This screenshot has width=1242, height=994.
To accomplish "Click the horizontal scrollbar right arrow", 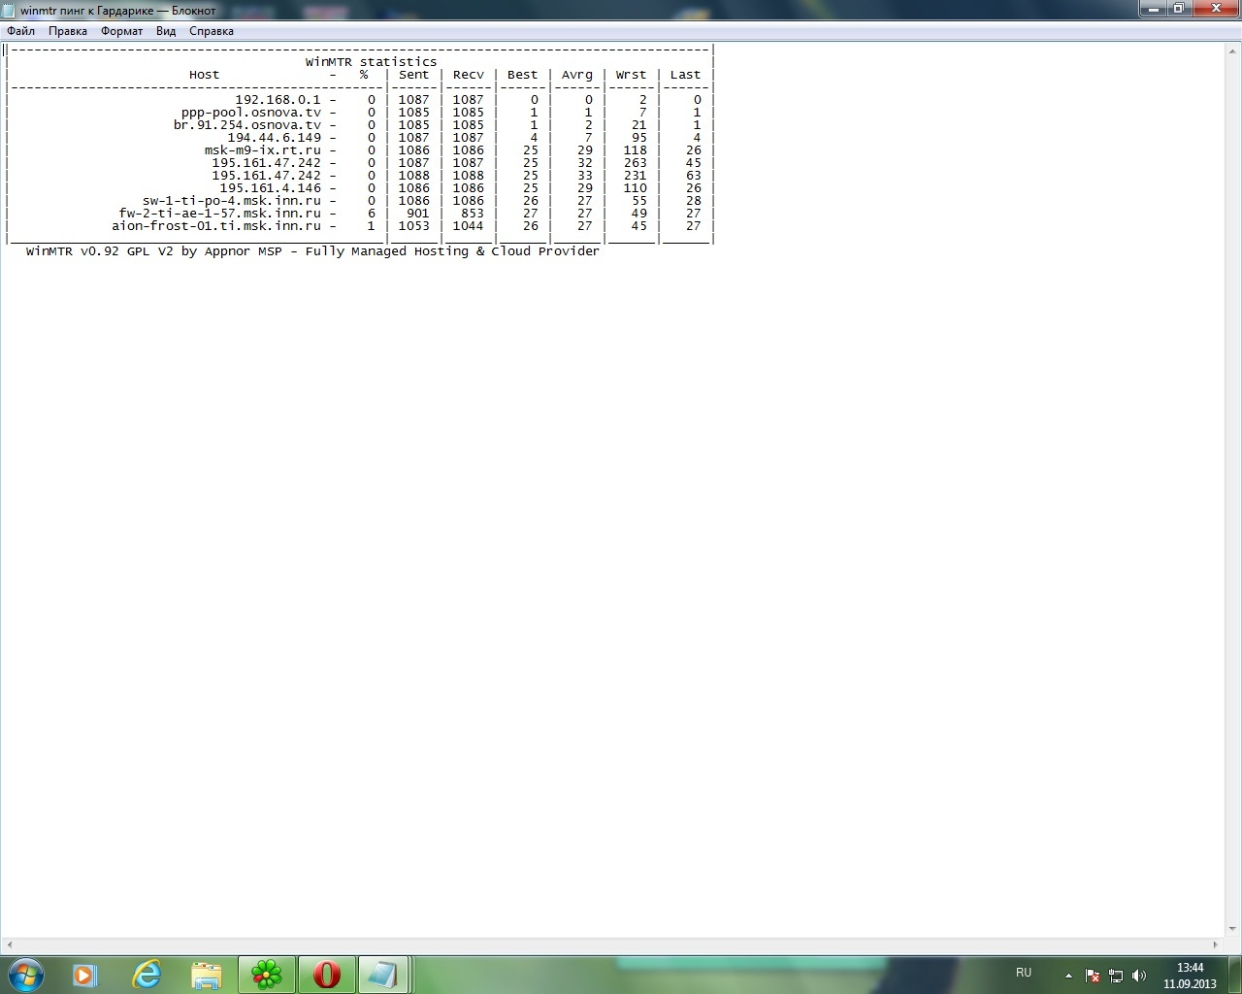I will (1215, 944).
